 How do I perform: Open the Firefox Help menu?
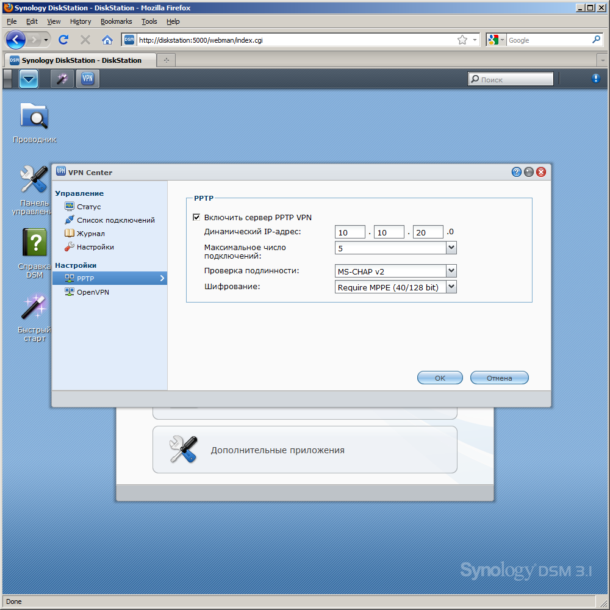pyautogui.click(x=173, y=21)
